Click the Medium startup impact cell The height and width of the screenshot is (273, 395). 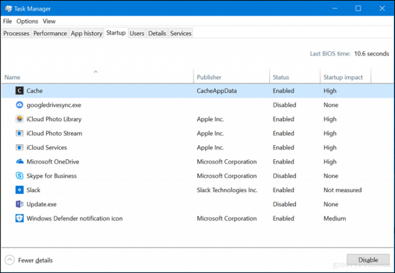pyautogui.click(x=335, y=218)
